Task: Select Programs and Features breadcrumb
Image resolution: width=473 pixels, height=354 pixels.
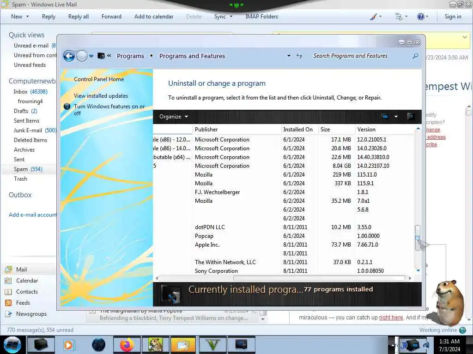Action: pos(192,56)
